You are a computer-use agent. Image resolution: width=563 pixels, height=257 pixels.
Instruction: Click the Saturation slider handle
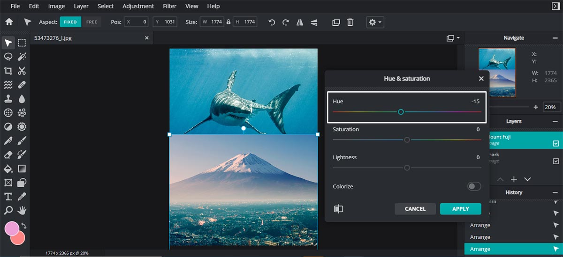[407, 140]
